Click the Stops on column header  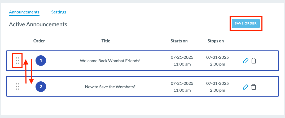coord(216,41)
